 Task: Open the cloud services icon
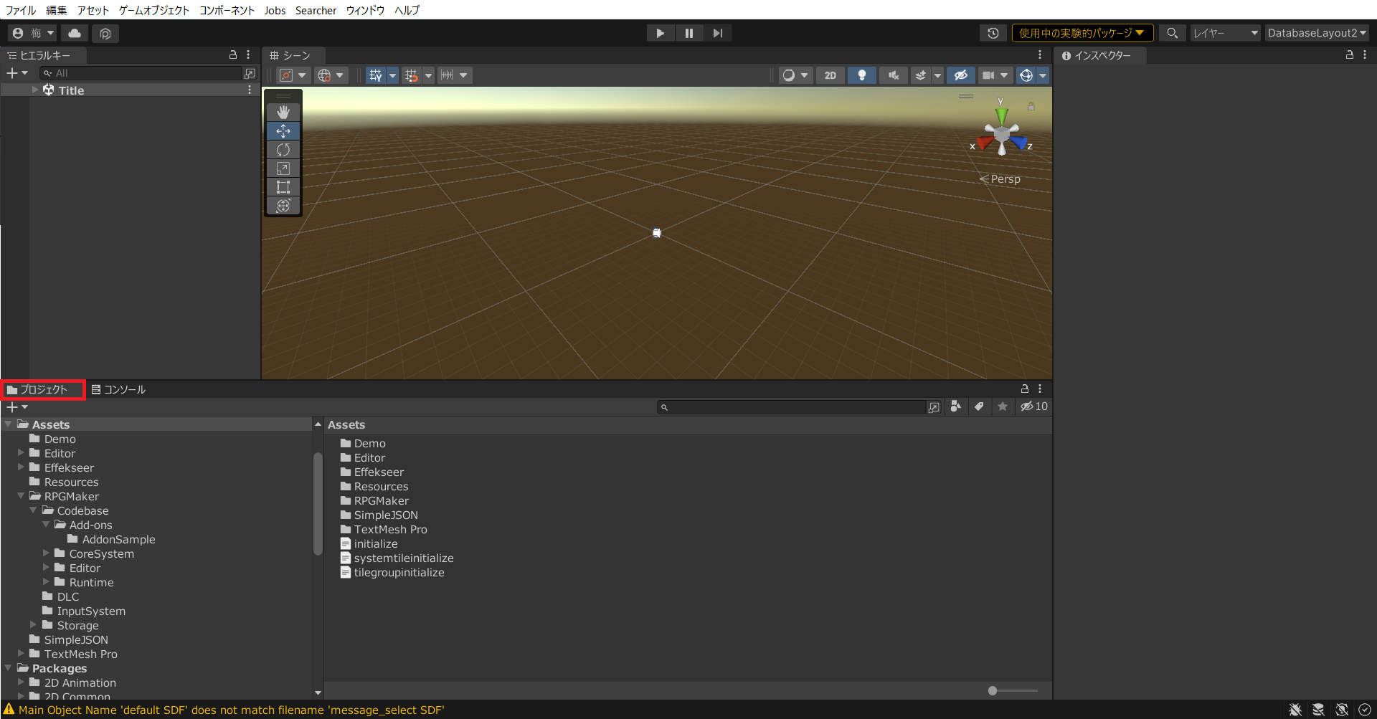click(75, 33)
